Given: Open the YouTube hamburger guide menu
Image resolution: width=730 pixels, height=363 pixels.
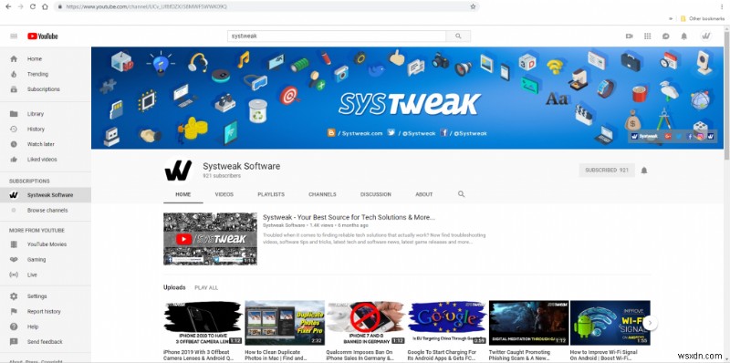Looking at the screenshot, I should point(14,36).
